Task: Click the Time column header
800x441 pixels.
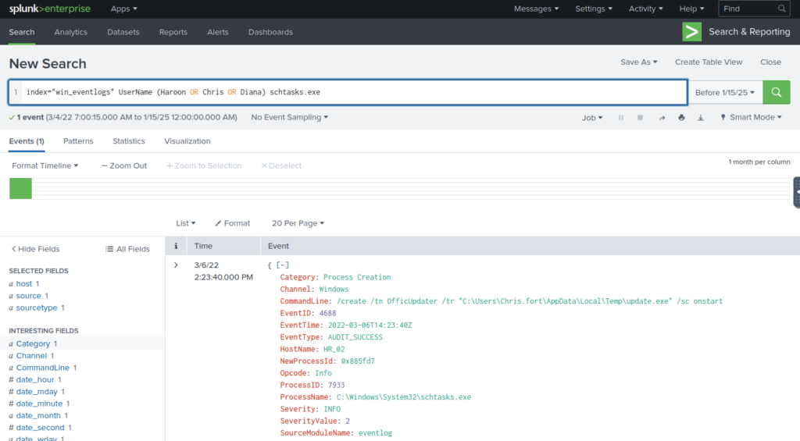Action: [203, 246]
